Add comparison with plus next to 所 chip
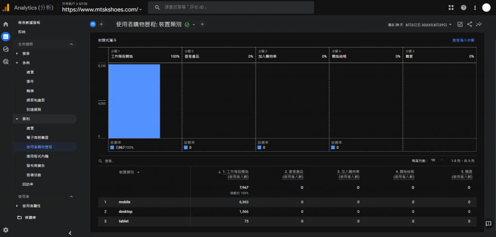 coord(101,24)
